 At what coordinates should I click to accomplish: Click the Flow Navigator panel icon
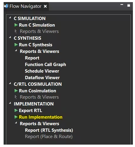click(6, 6)
